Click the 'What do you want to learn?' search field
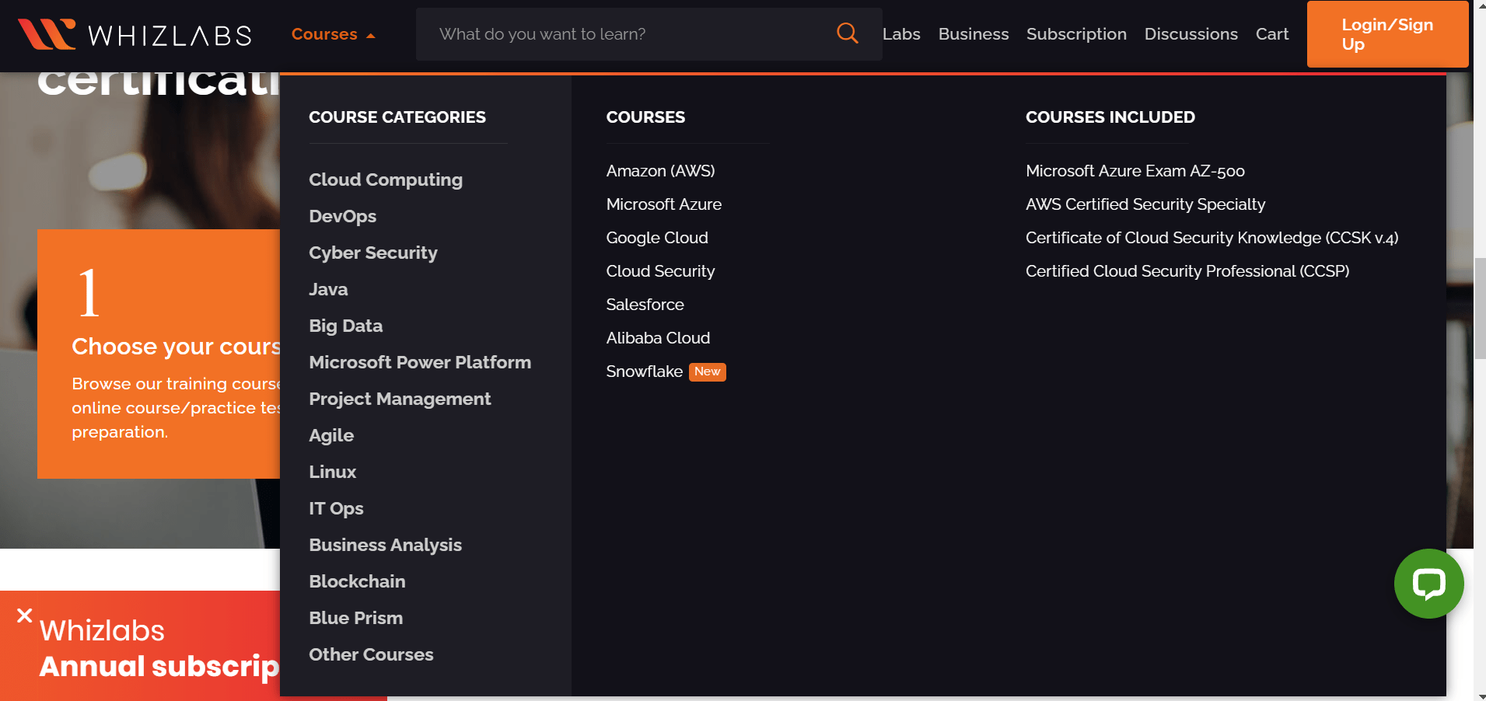Image resolution: width=1486 pixels, height=701 pixels. pyautogui.click(x=622, y=33)
